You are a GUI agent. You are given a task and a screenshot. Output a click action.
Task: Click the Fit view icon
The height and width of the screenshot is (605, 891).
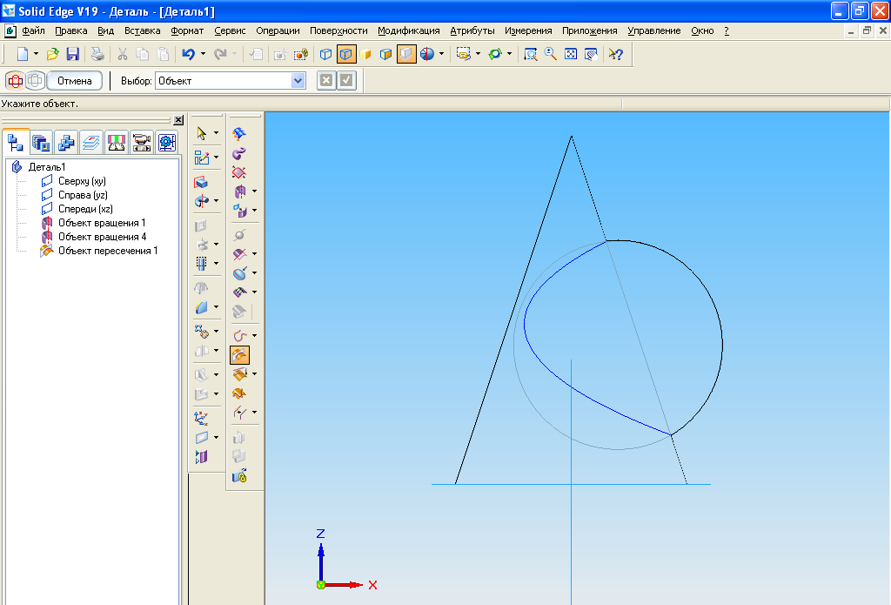pos(571,54)
